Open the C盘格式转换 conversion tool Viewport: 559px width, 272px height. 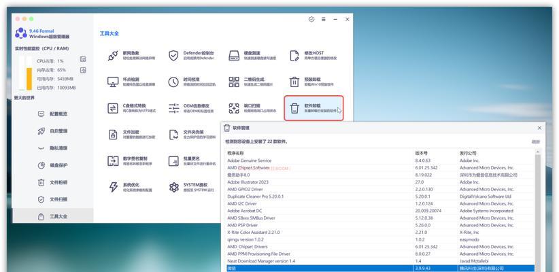131,108
